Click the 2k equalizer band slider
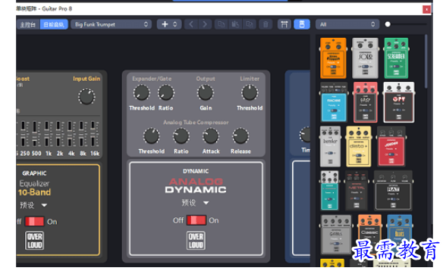The height and width of the screenshot is (274, 446). (58, 134)
